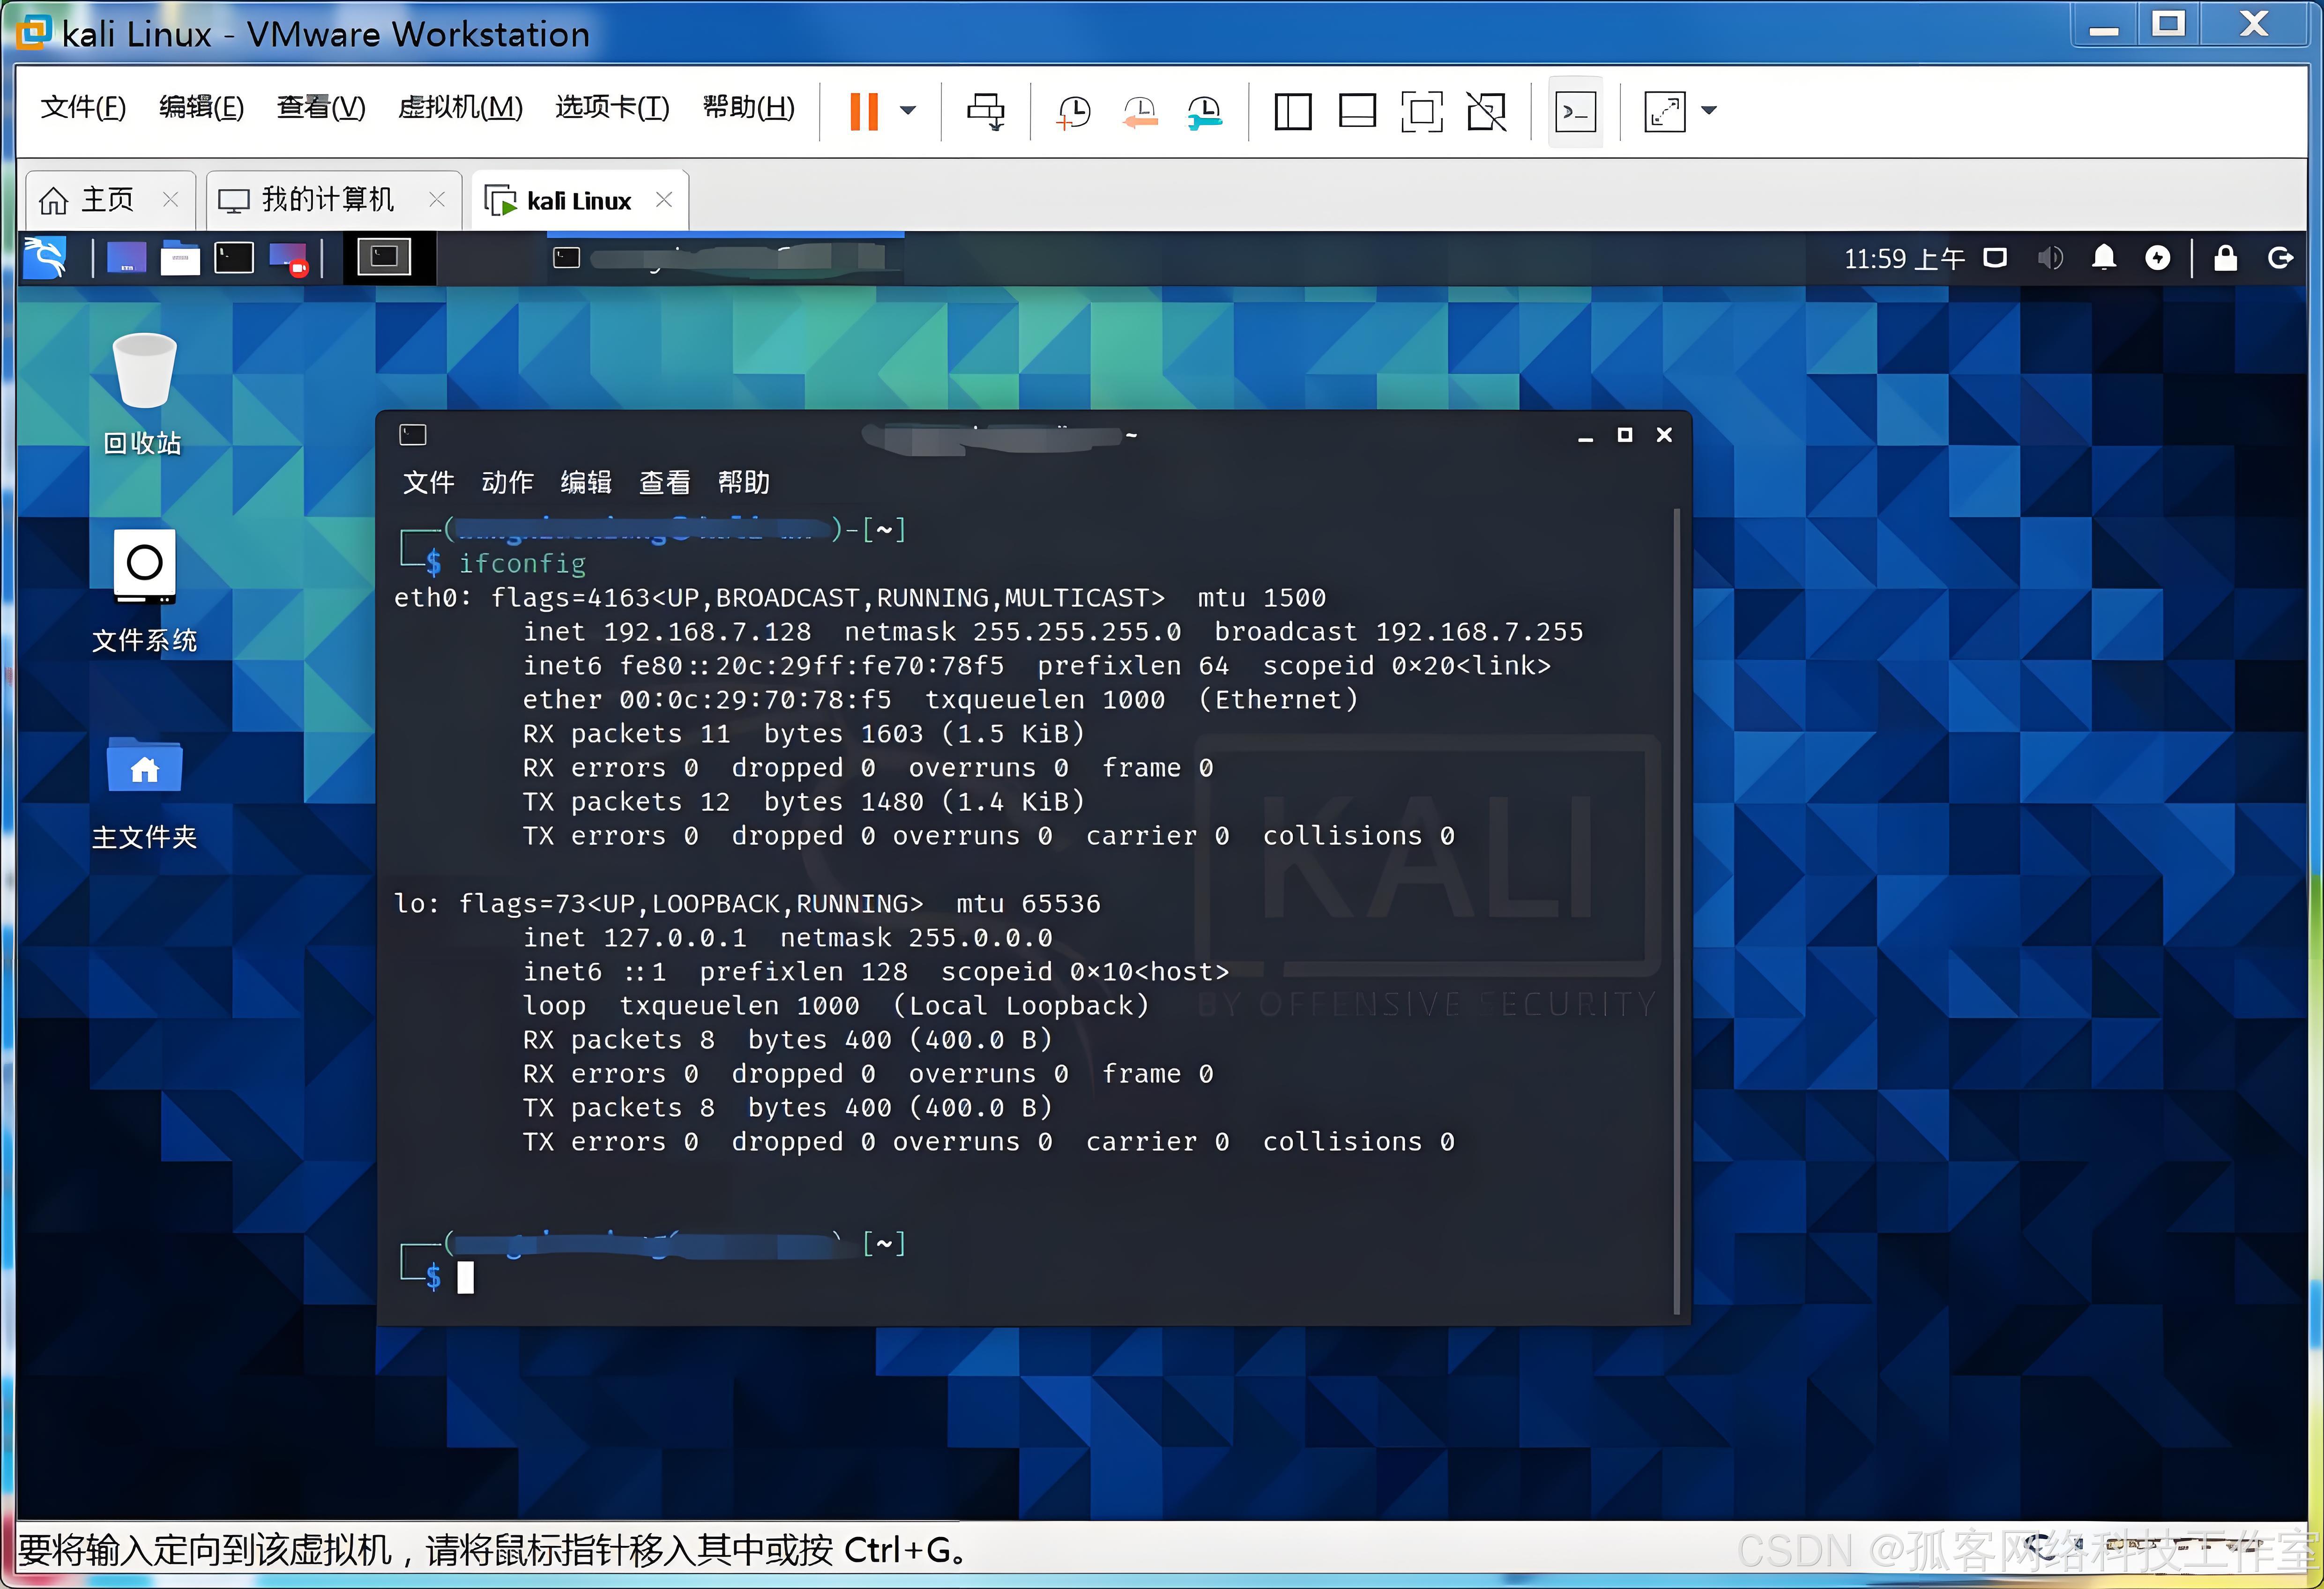Screen dimensions: 2324x1589
Task: Click the stretch guest display icon
Action: point(1665,112)
